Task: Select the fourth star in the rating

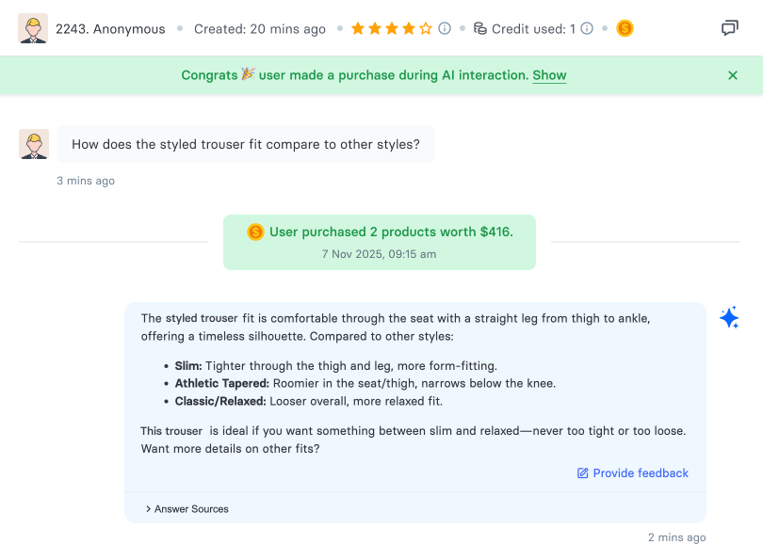Action: tap(407, 29)
